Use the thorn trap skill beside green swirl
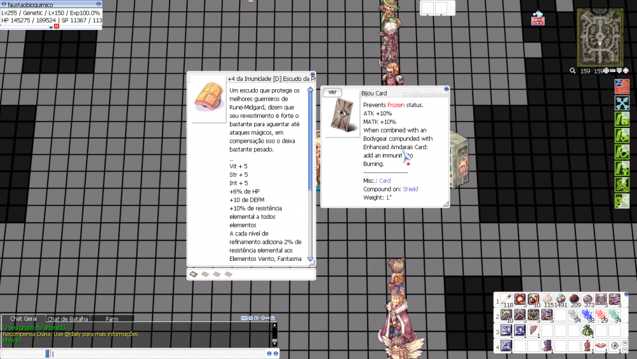The image size is (637, 359). coord(520,315)
